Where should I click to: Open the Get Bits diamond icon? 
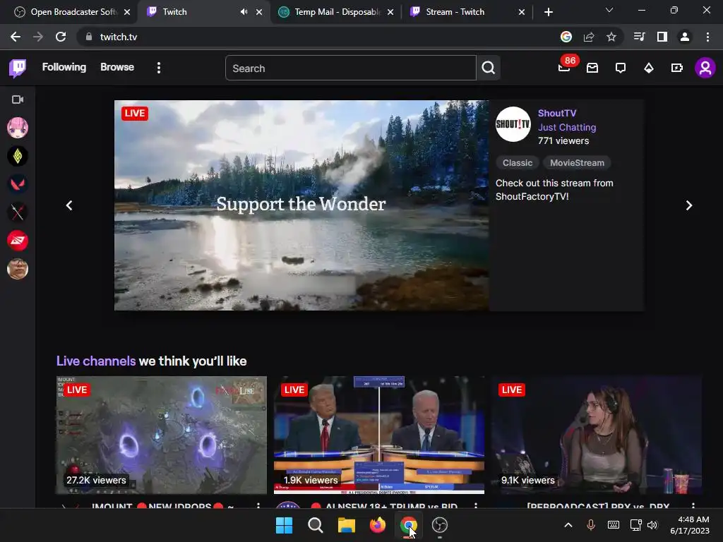[x=649, y=68]
